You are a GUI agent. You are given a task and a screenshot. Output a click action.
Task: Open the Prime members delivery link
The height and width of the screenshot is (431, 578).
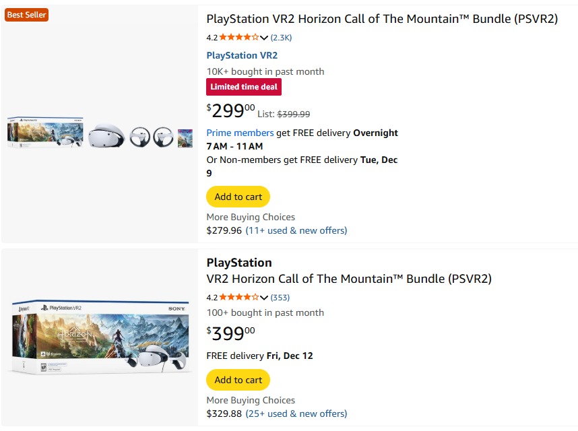pyautogui.click(x=240, y=133)
